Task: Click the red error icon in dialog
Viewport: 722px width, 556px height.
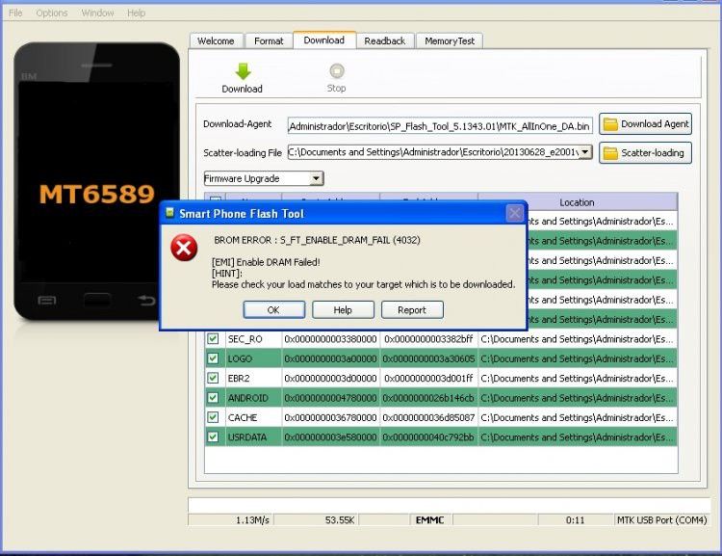Action: point(184,248)
